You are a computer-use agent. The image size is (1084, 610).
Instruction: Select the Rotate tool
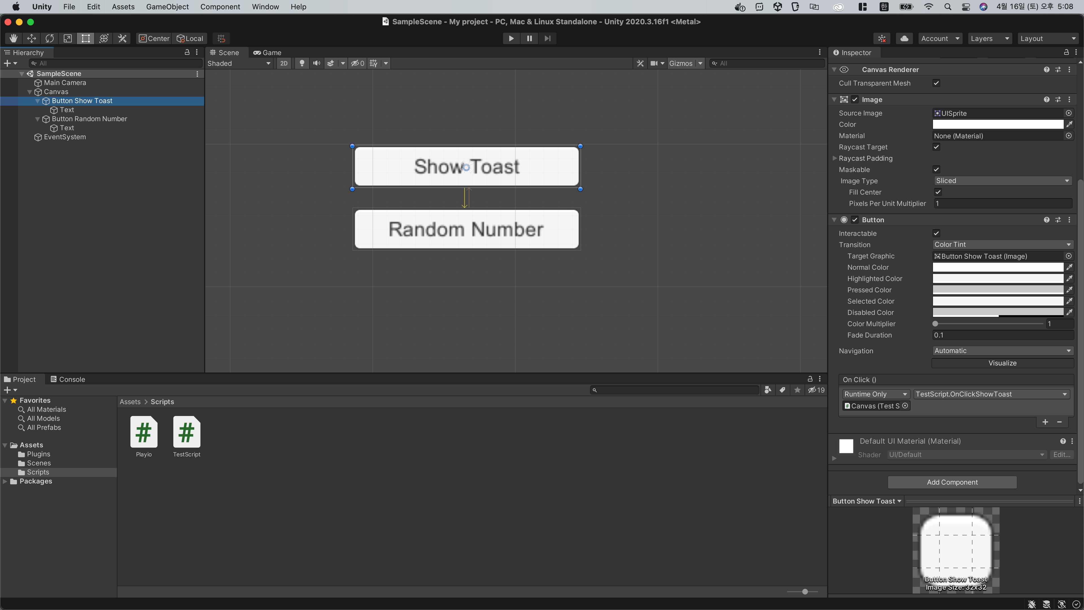(x=50, y=38)
